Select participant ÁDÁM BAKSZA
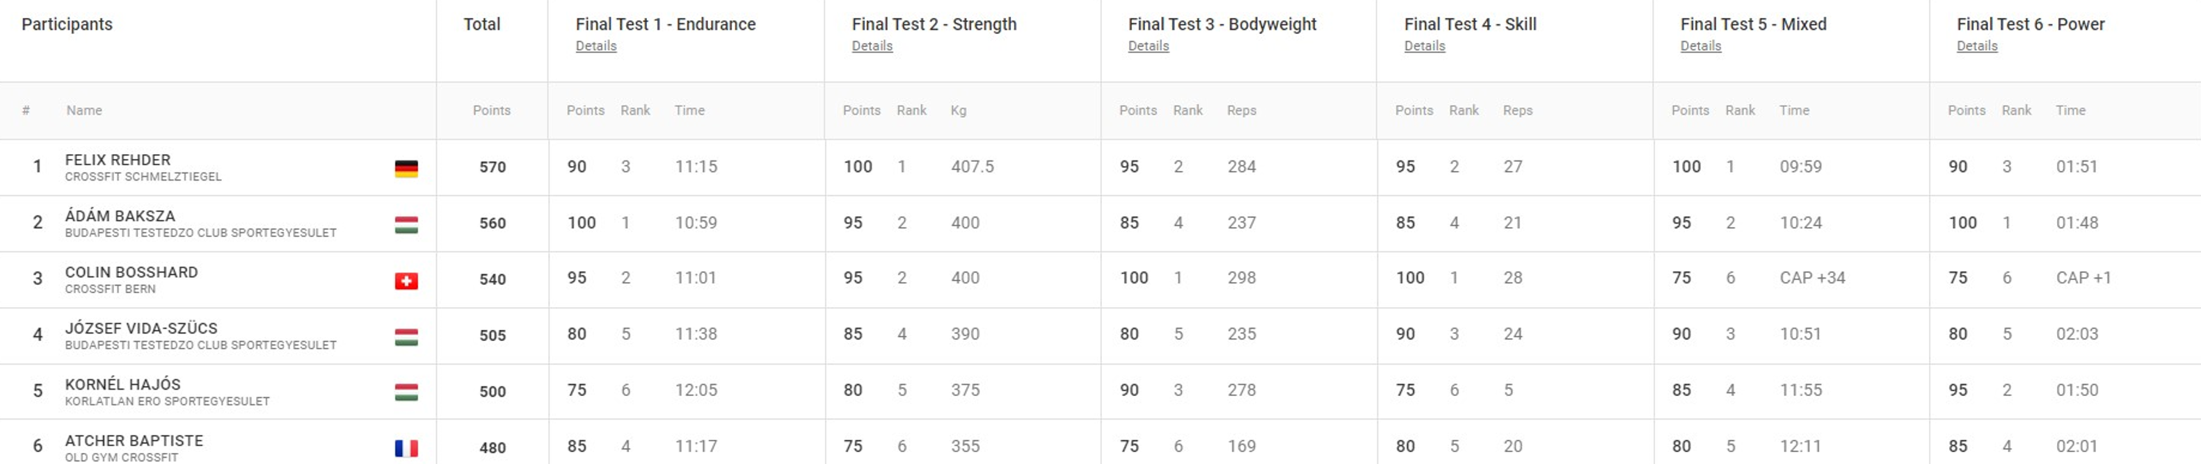Viewport: 2201px width, 464px height. point(120,216)
